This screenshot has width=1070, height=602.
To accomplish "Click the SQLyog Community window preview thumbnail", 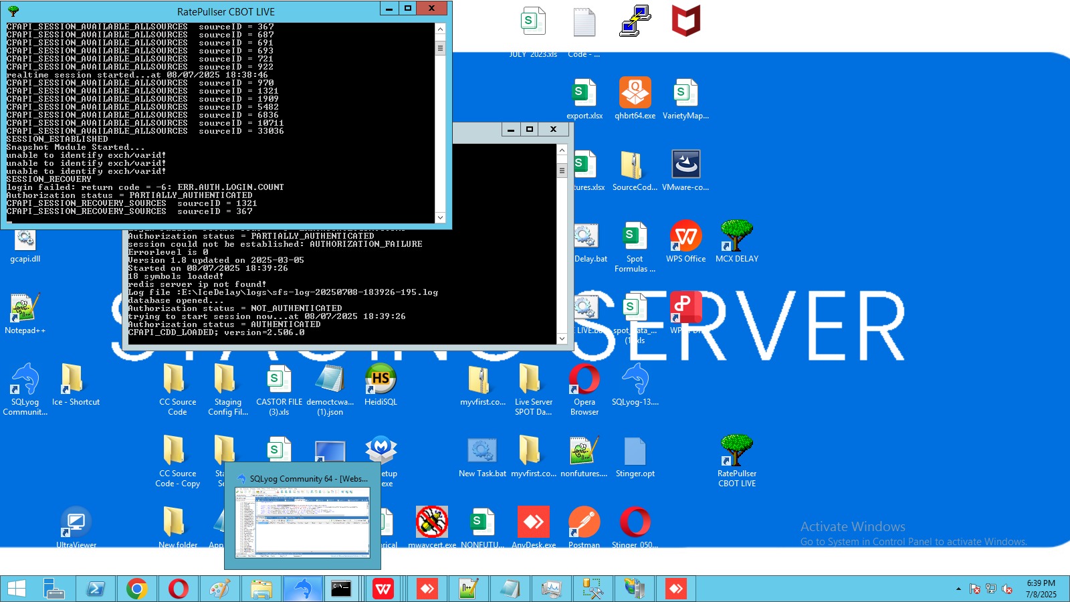I will [302, 522].
